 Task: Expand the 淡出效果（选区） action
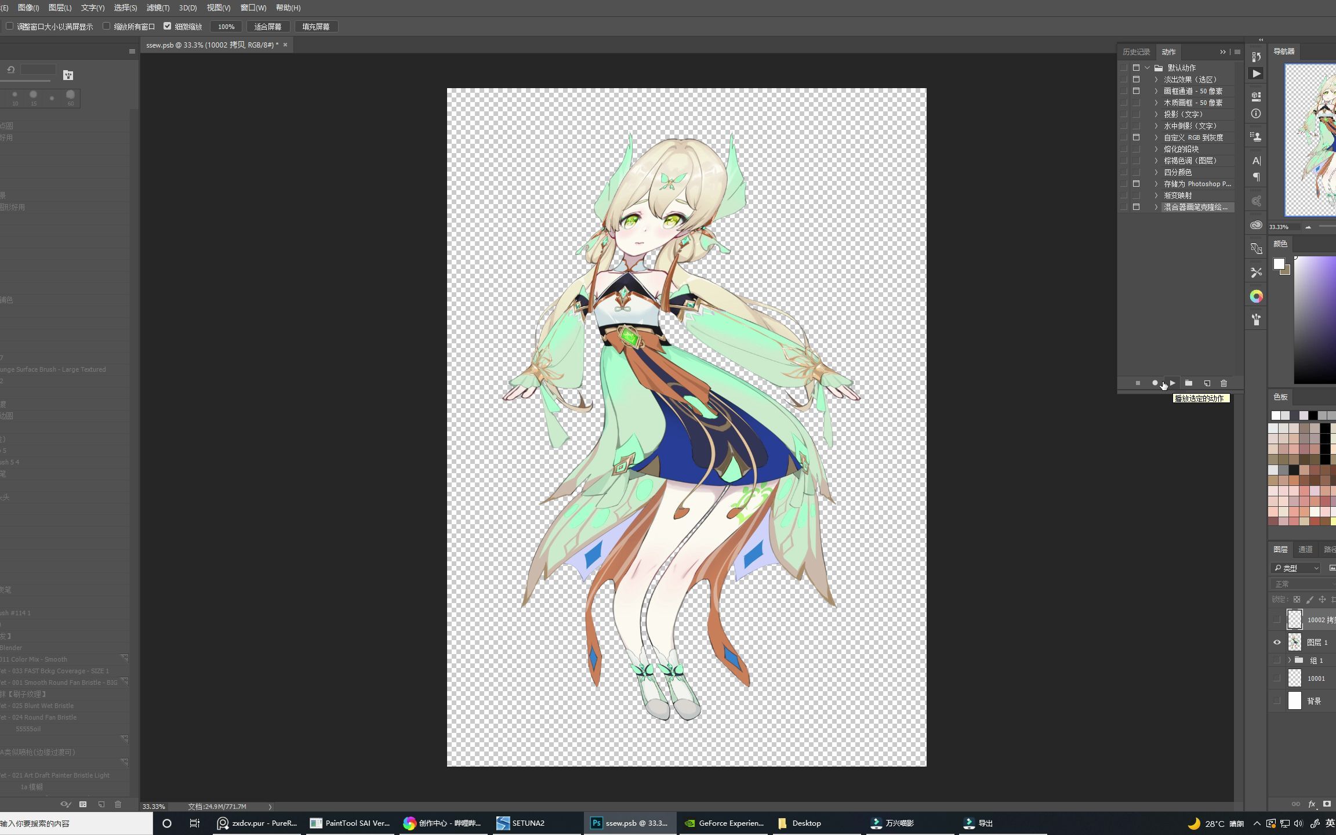1156,79
